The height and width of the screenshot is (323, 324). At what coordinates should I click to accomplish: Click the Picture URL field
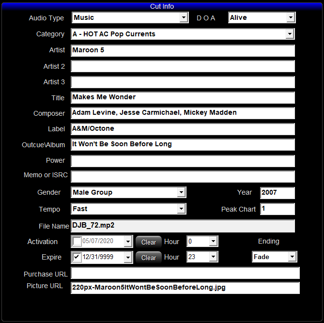point(185,288)
